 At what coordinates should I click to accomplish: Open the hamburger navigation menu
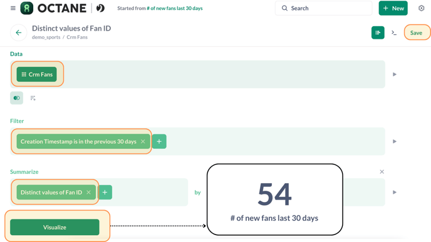pyautogui.click(x=13, y=8)
